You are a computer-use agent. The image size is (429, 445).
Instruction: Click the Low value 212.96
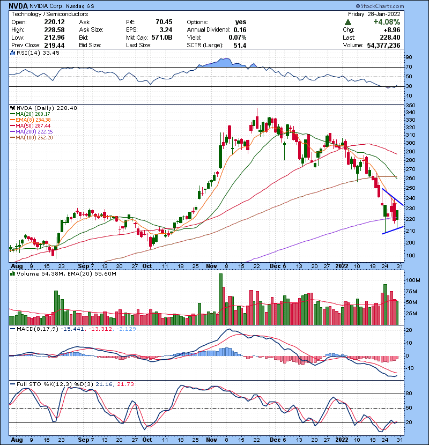(54, 38)
